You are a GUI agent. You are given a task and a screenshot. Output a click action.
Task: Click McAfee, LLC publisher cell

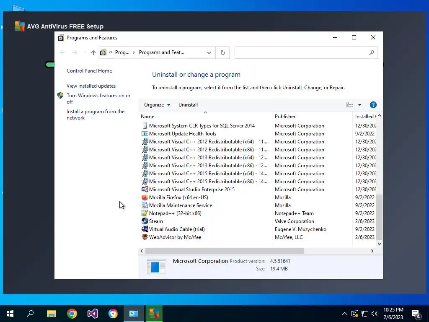coord(289,237)
